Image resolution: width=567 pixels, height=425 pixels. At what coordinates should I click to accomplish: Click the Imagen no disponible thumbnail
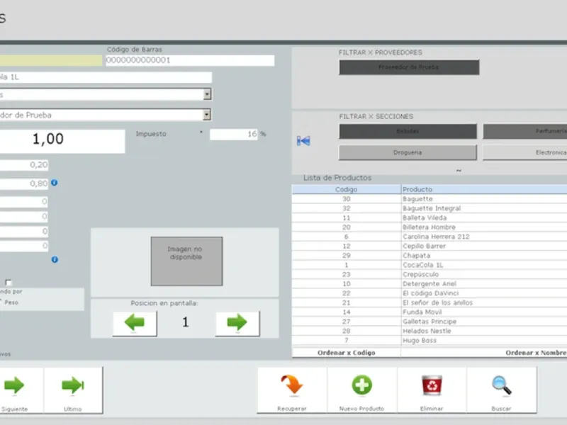186,261
